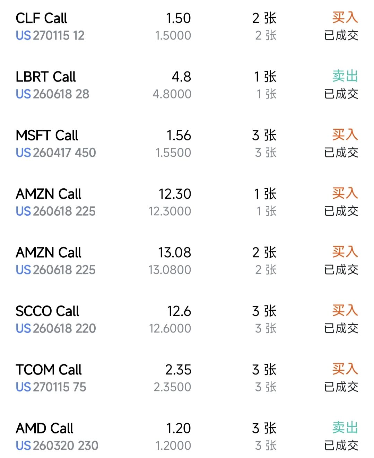
Task: Click the 2.35 price on TCOM order
Action: point(178,370)
